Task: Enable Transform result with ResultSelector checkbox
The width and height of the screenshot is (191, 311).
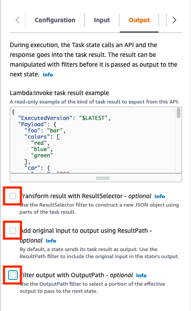Action: tap(13, 196)
